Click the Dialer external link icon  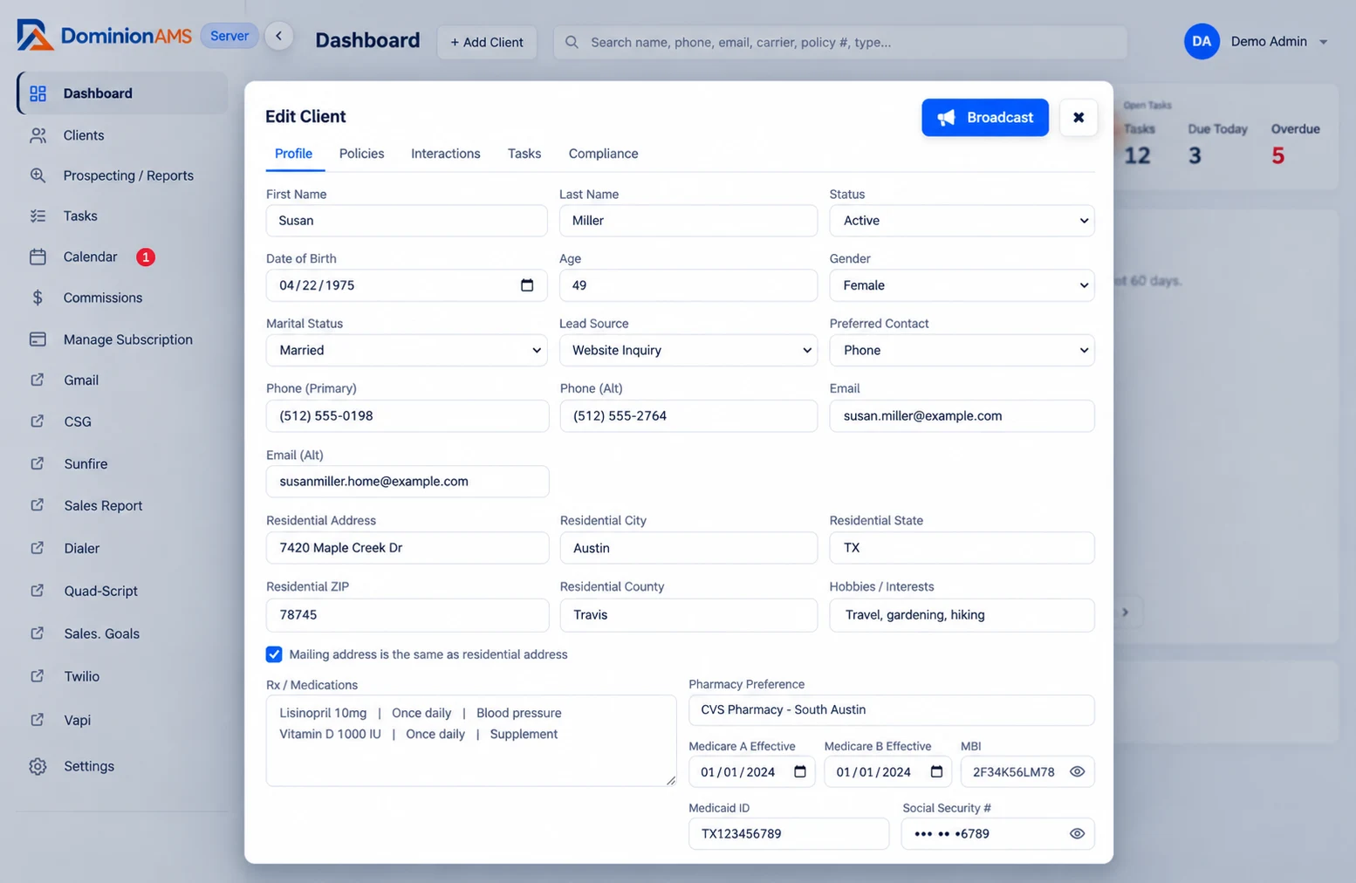coord(38,548)
